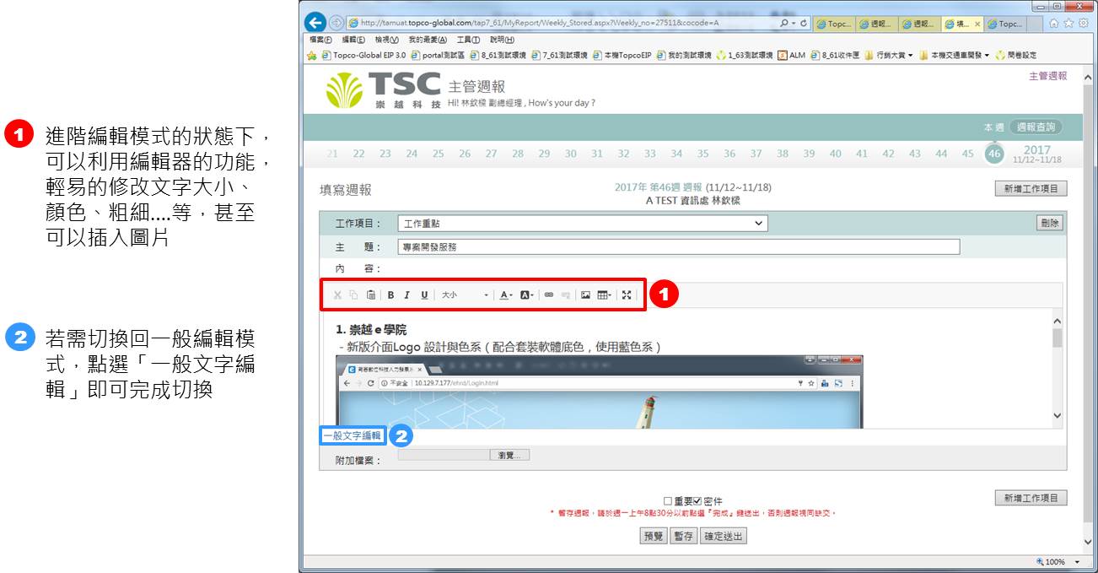This screenshot has height=573, width=1098.
Task: Click the 確定送出 submit button
Action: pyautogui.click(x=724, y=536)
